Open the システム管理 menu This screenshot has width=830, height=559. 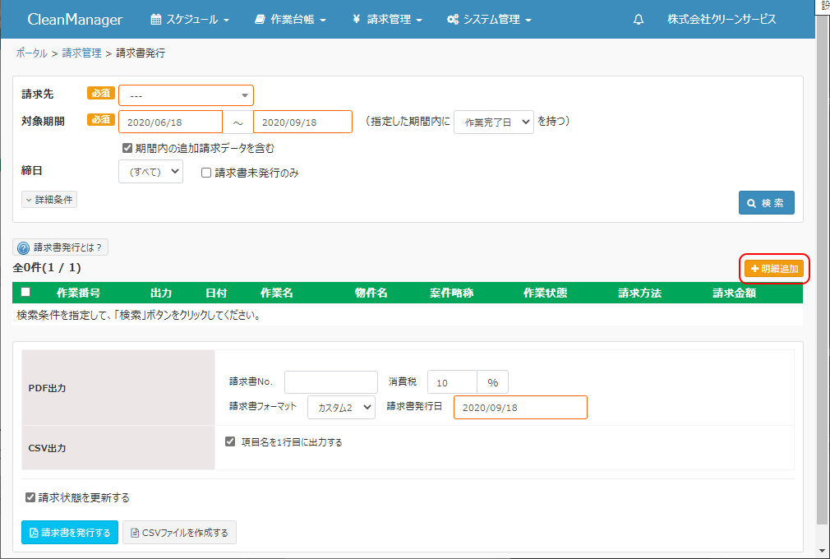[489, 20]
